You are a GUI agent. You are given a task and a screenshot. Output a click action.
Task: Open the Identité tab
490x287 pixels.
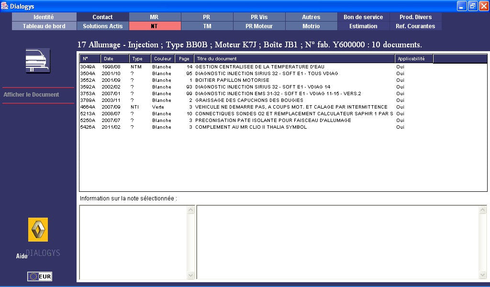pos(44,17)
